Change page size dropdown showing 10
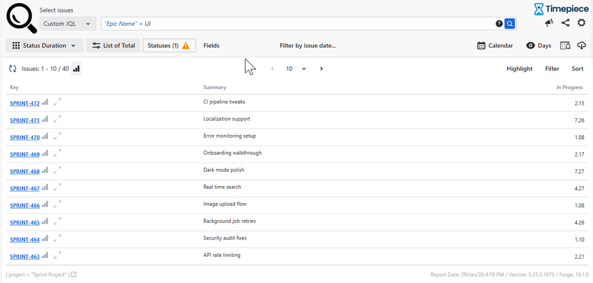Viewport: 593px width, 283px height. coord(296,68)
